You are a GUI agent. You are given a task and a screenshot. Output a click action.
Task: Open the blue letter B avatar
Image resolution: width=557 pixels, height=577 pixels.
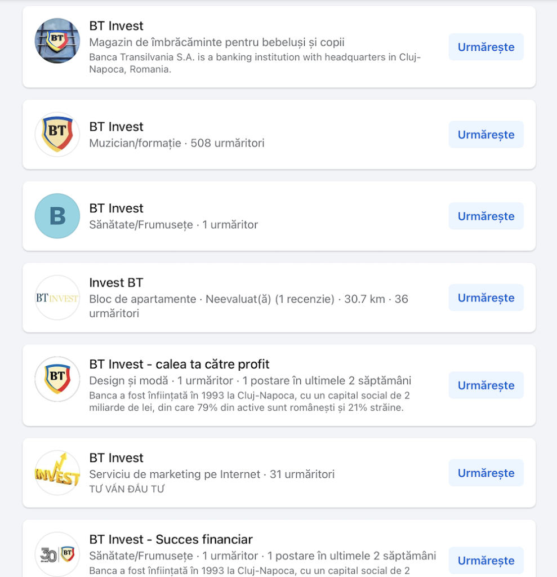57,216
